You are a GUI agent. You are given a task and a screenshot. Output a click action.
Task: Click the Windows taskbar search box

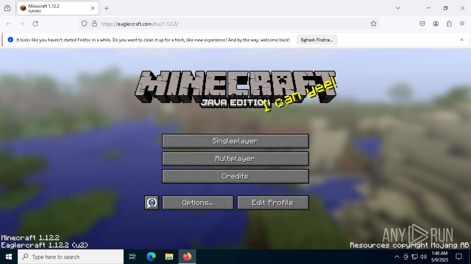point(71,257)
